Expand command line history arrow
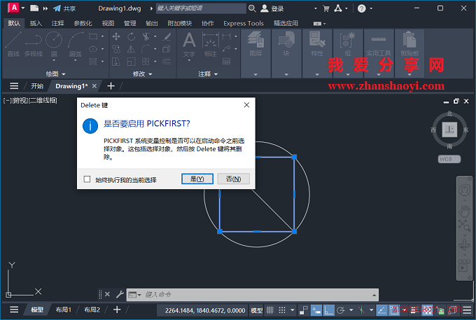 (374, 295)
